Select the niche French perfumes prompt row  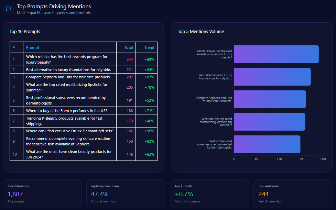pos(66,111)
